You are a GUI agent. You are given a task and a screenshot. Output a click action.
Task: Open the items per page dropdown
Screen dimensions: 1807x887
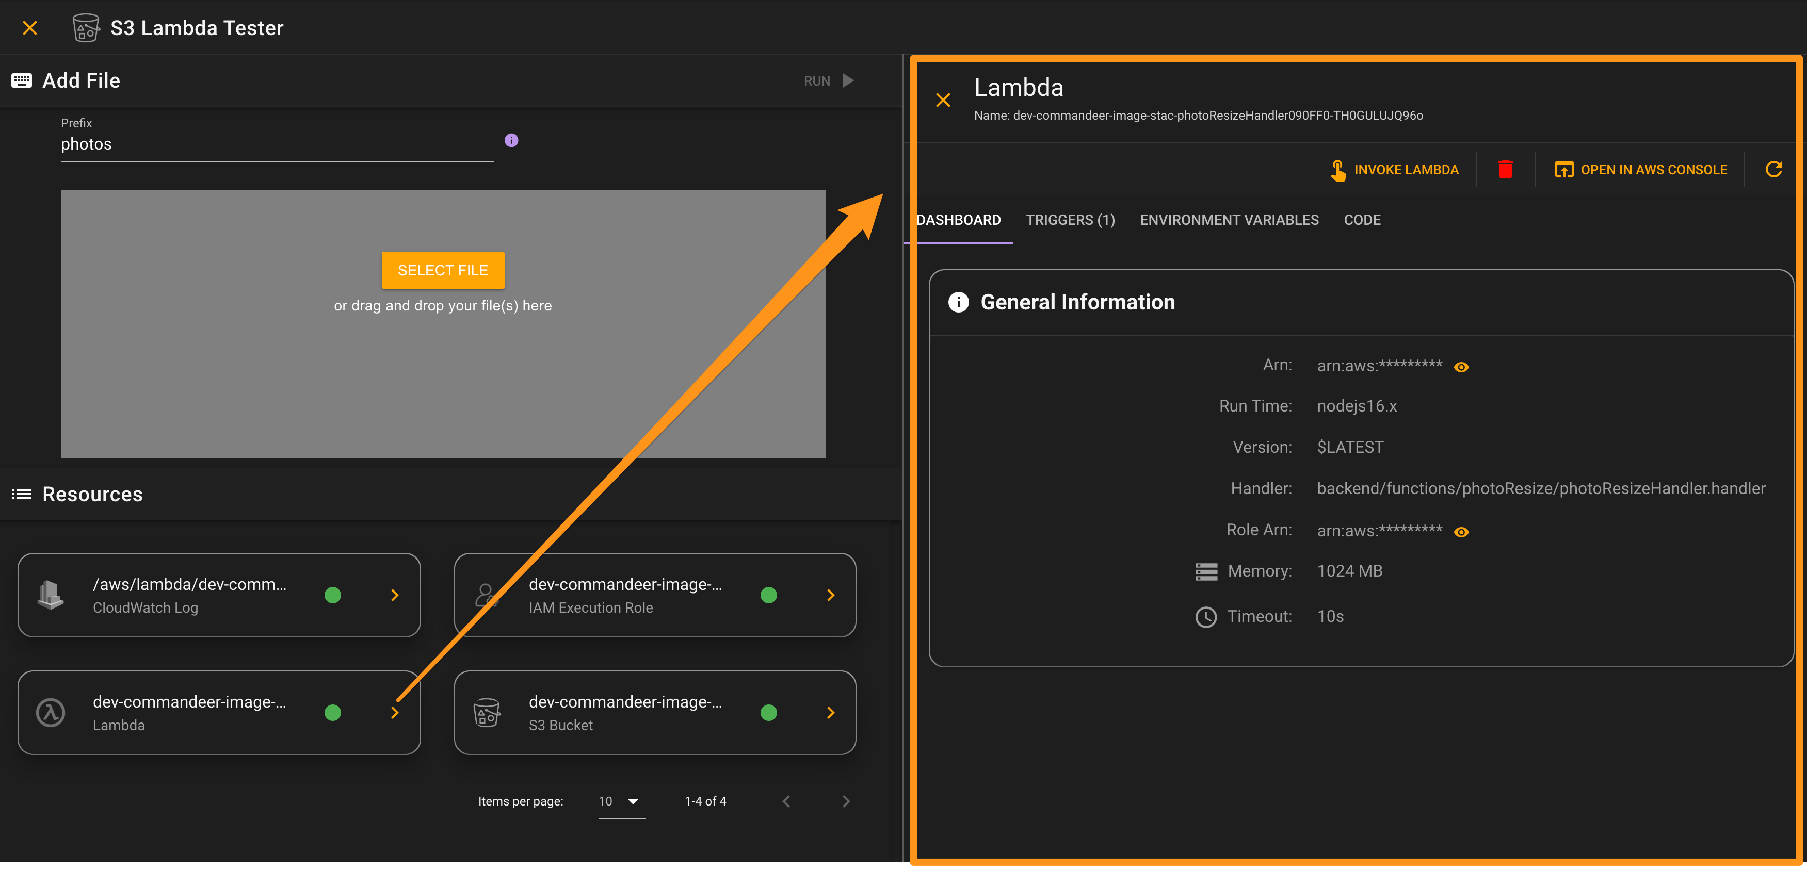(621, 801)
